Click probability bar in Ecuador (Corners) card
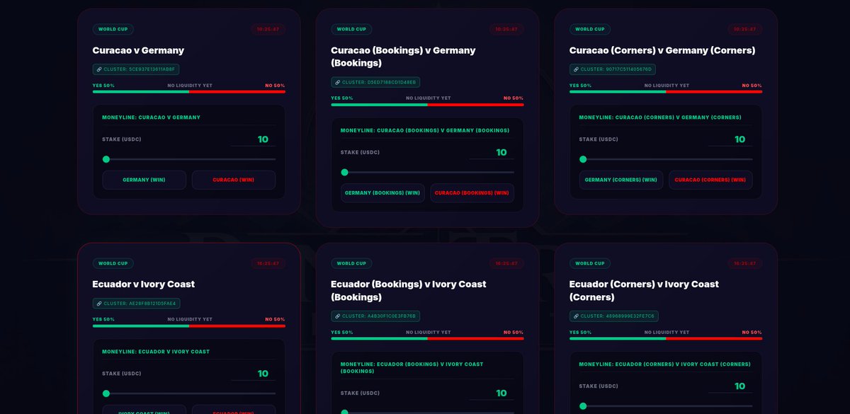850x414 pixels. [x=666, y=338]
